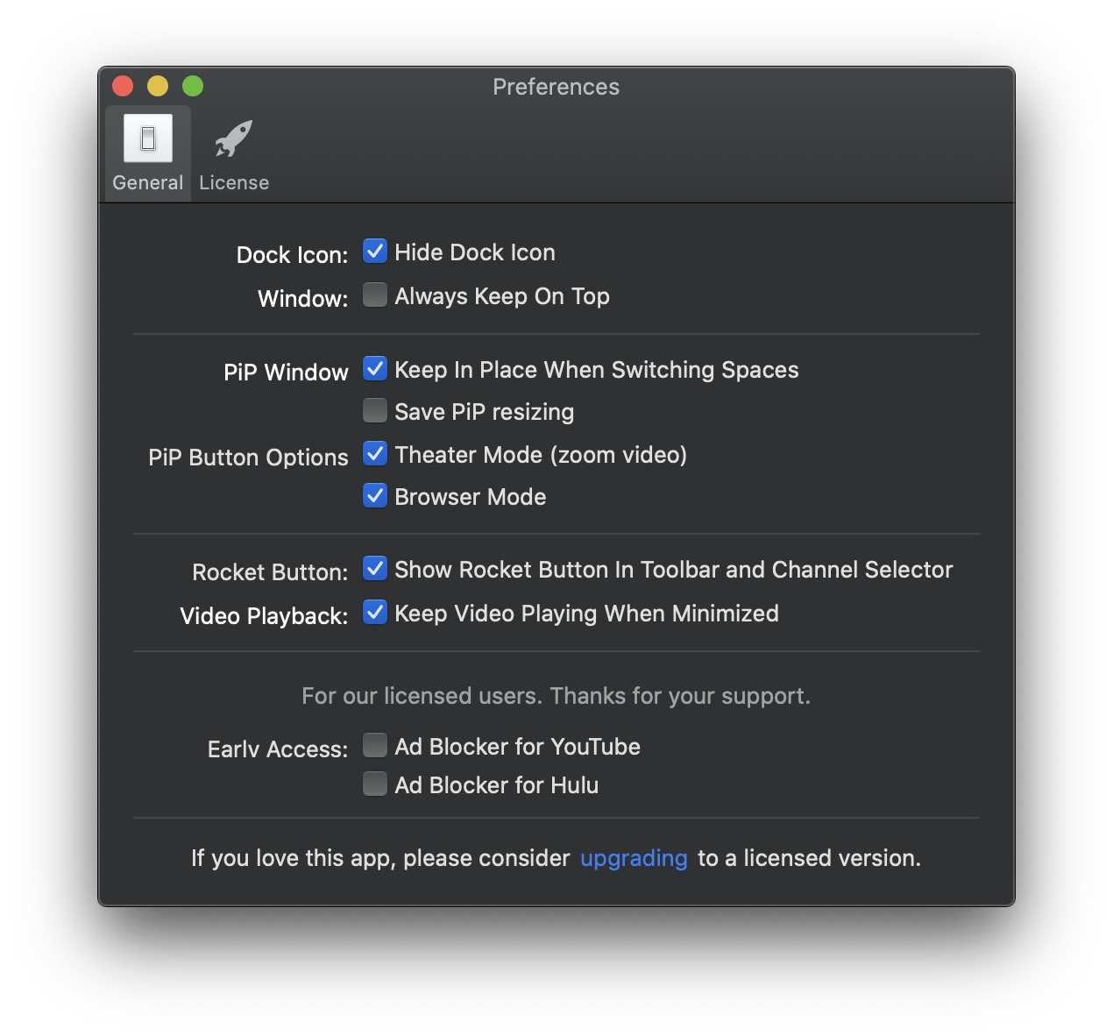Image resolution: width=1113 pixels, height=1036 pixels.
Task: Click the upgrading link
Action: tap(633, 858)
